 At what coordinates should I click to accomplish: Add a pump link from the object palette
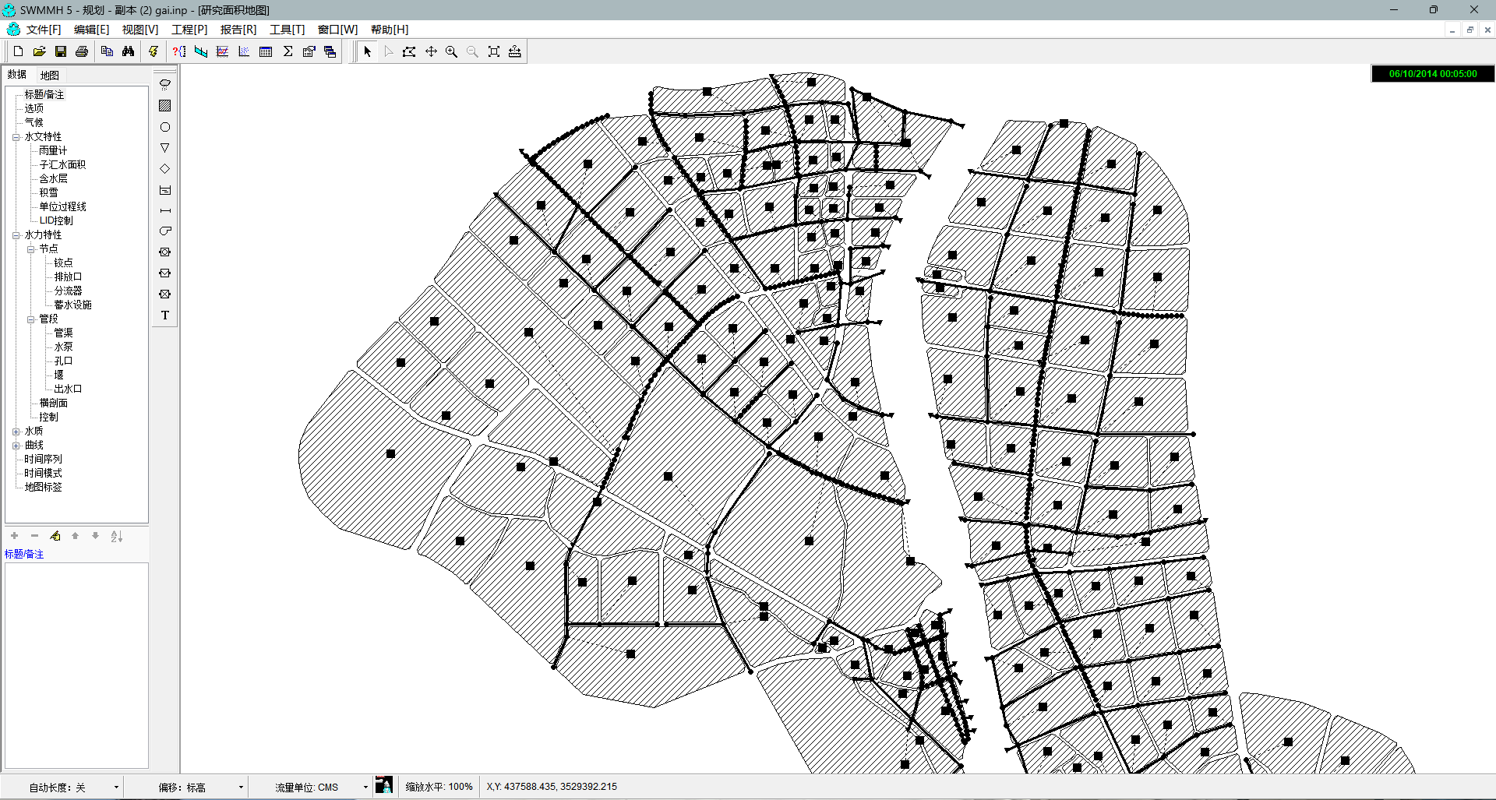165,231
